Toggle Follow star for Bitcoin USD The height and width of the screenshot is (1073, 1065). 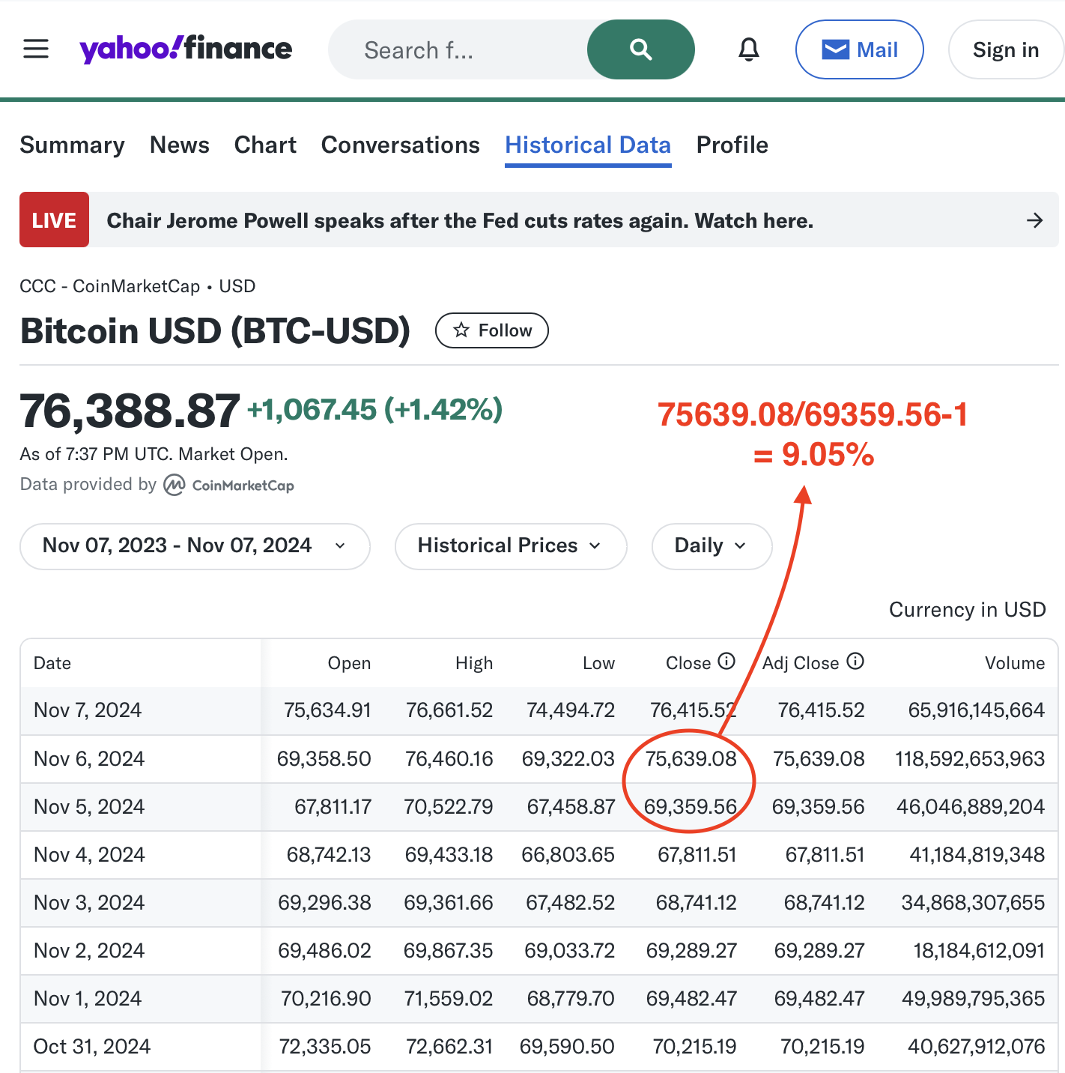tap(492, 330)
